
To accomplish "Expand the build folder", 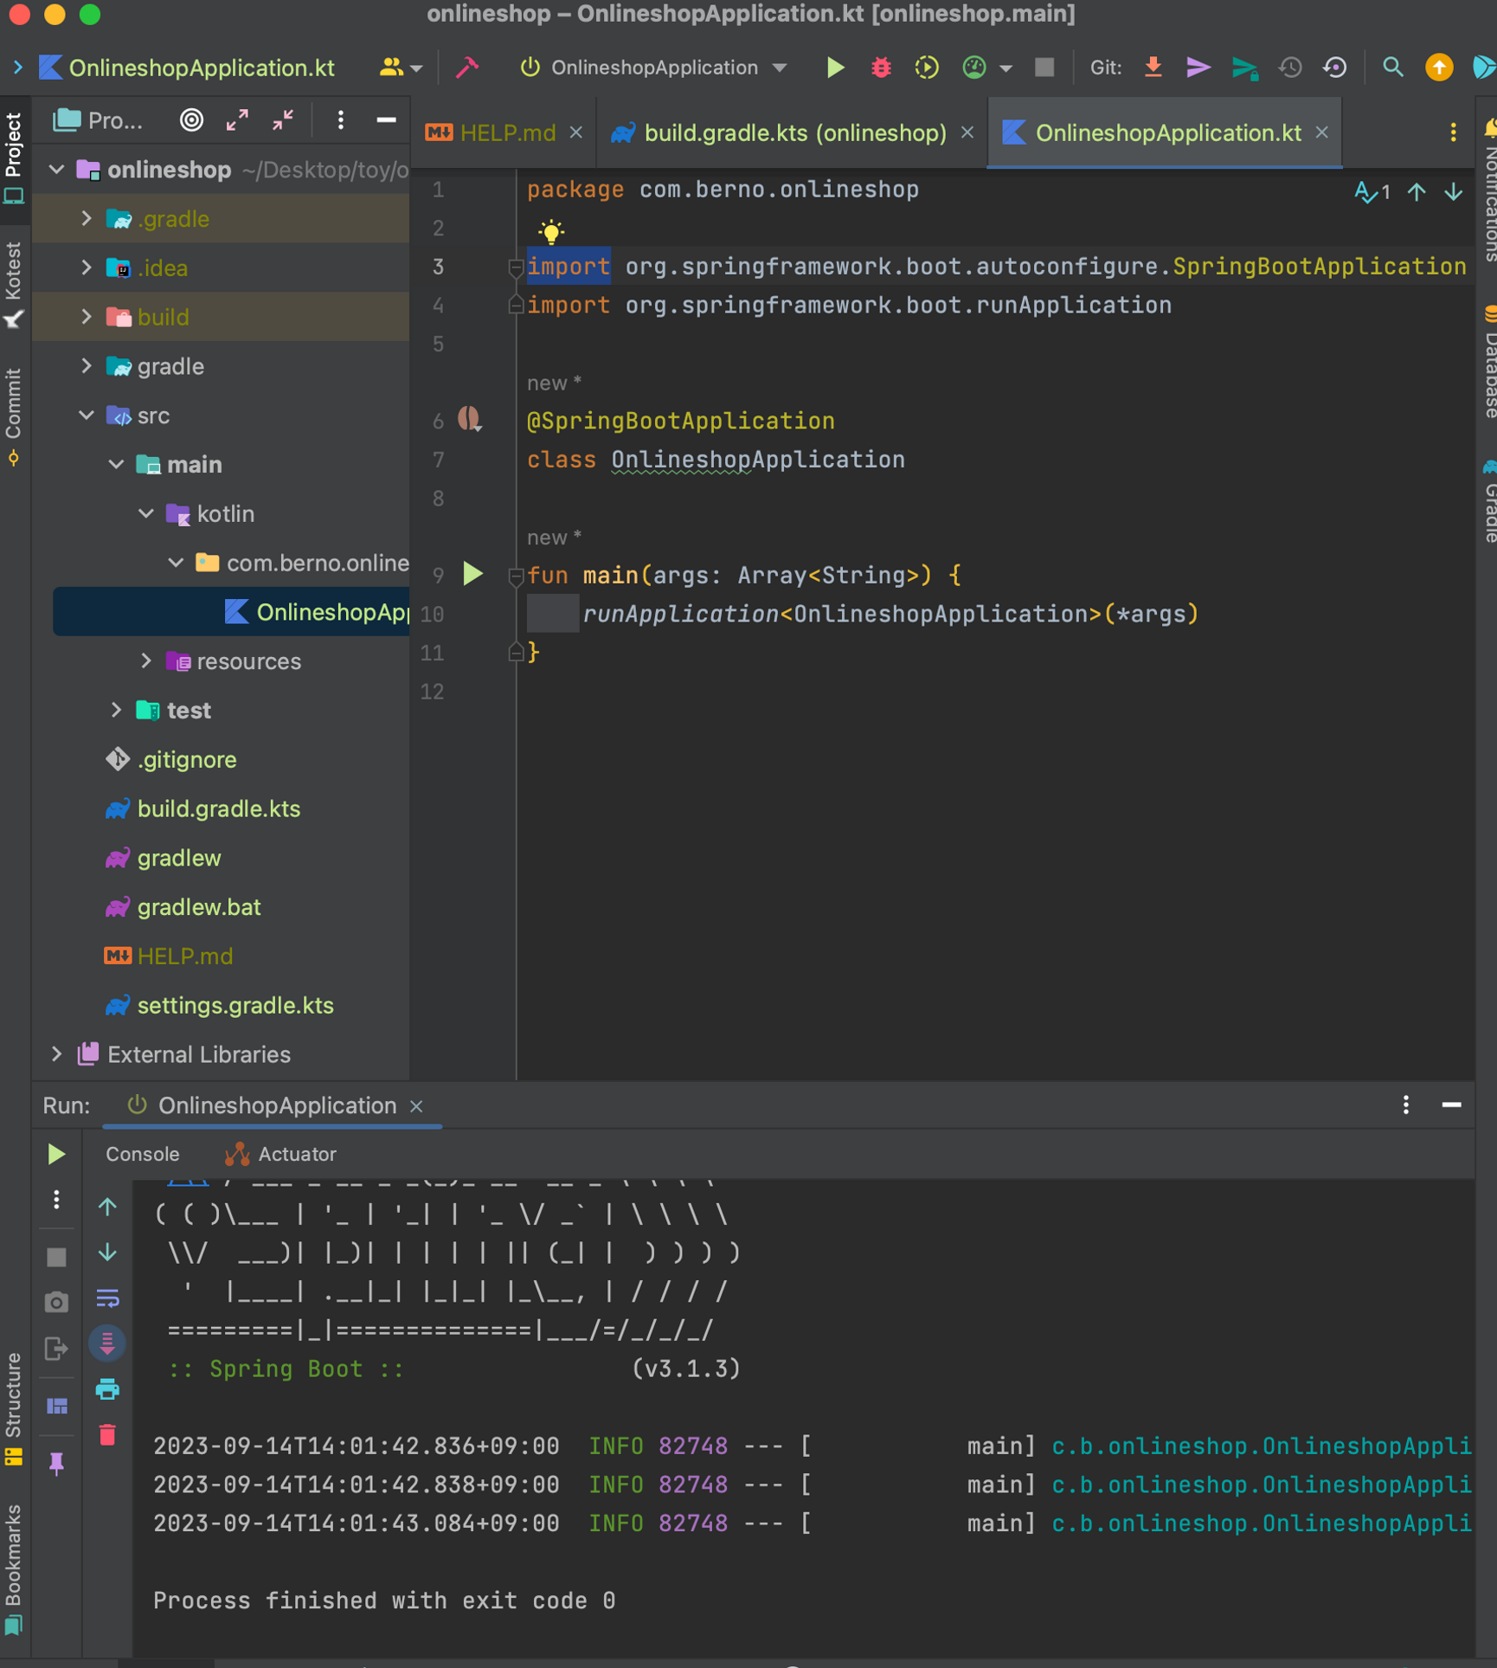I will point(87,317).
